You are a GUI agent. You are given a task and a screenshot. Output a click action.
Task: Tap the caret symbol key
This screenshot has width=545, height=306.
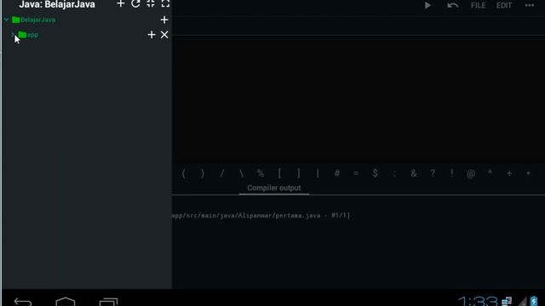490,173
